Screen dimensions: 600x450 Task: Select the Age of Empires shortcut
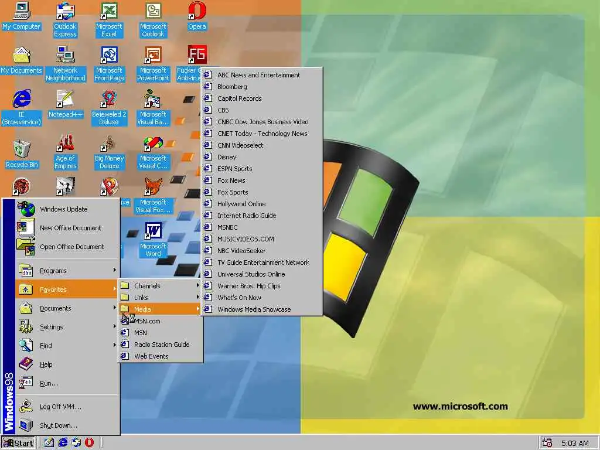click(65, 152)
